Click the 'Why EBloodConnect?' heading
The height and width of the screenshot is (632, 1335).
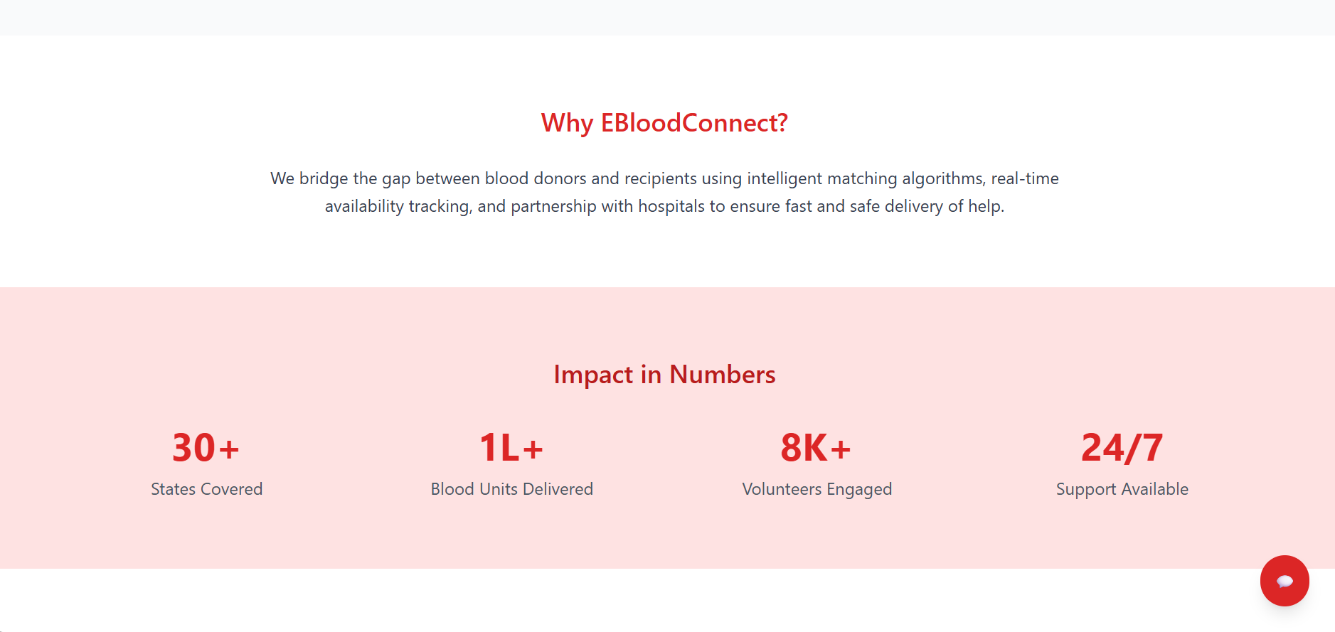pyautogui.click(x=664, y=123)
